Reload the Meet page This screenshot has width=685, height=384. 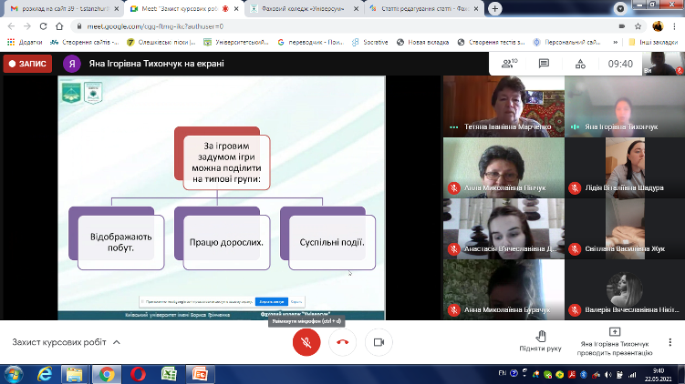tap(43, 26)
